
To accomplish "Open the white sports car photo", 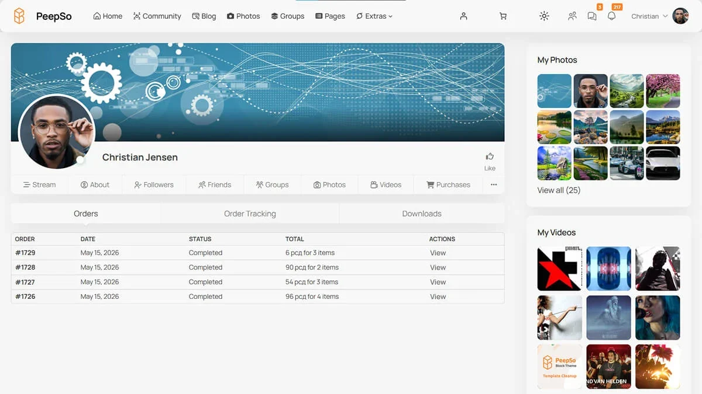I will point(663,163).
